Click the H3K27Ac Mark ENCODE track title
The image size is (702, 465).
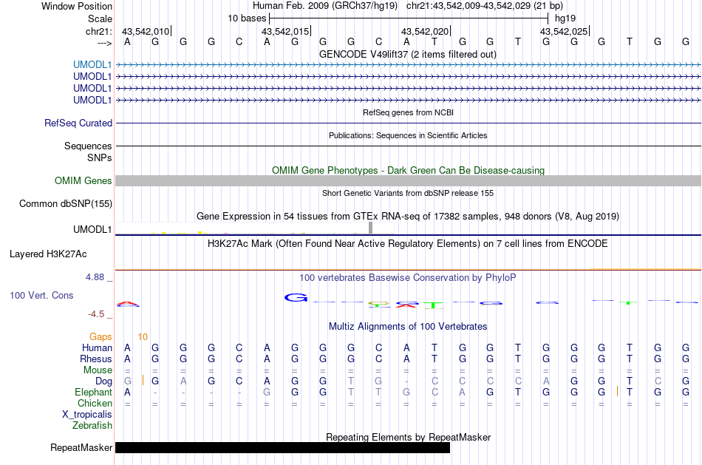tap(408, 244)
